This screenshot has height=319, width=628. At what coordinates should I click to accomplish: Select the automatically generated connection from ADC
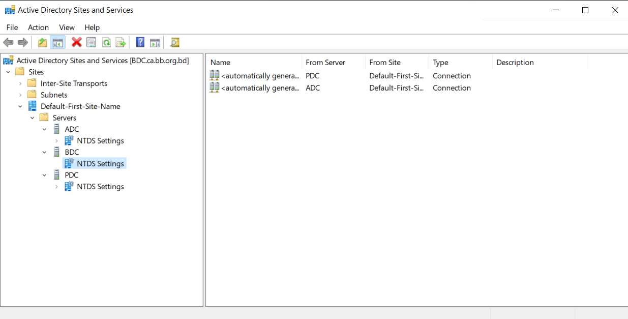[x=260, y=88]
